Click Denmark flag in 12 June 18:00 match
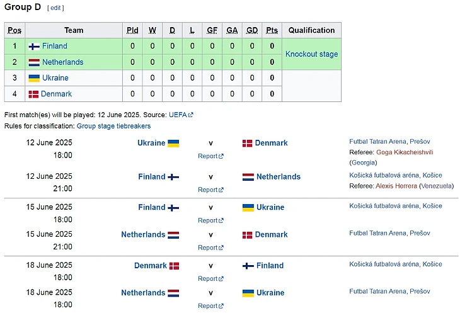Image resolution: width=460 pixels, height=313 pixels. pos(248,144)
